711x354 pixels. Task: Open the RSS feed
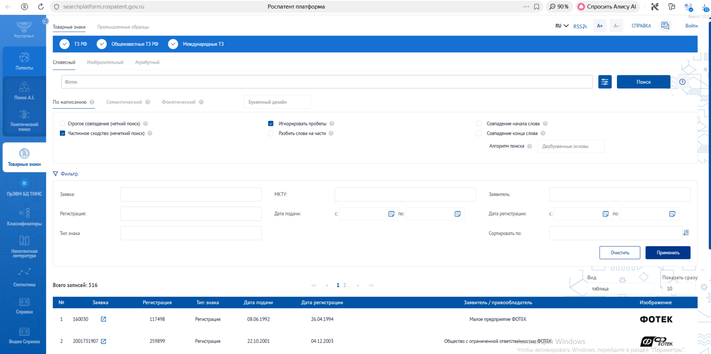(580, 26)
